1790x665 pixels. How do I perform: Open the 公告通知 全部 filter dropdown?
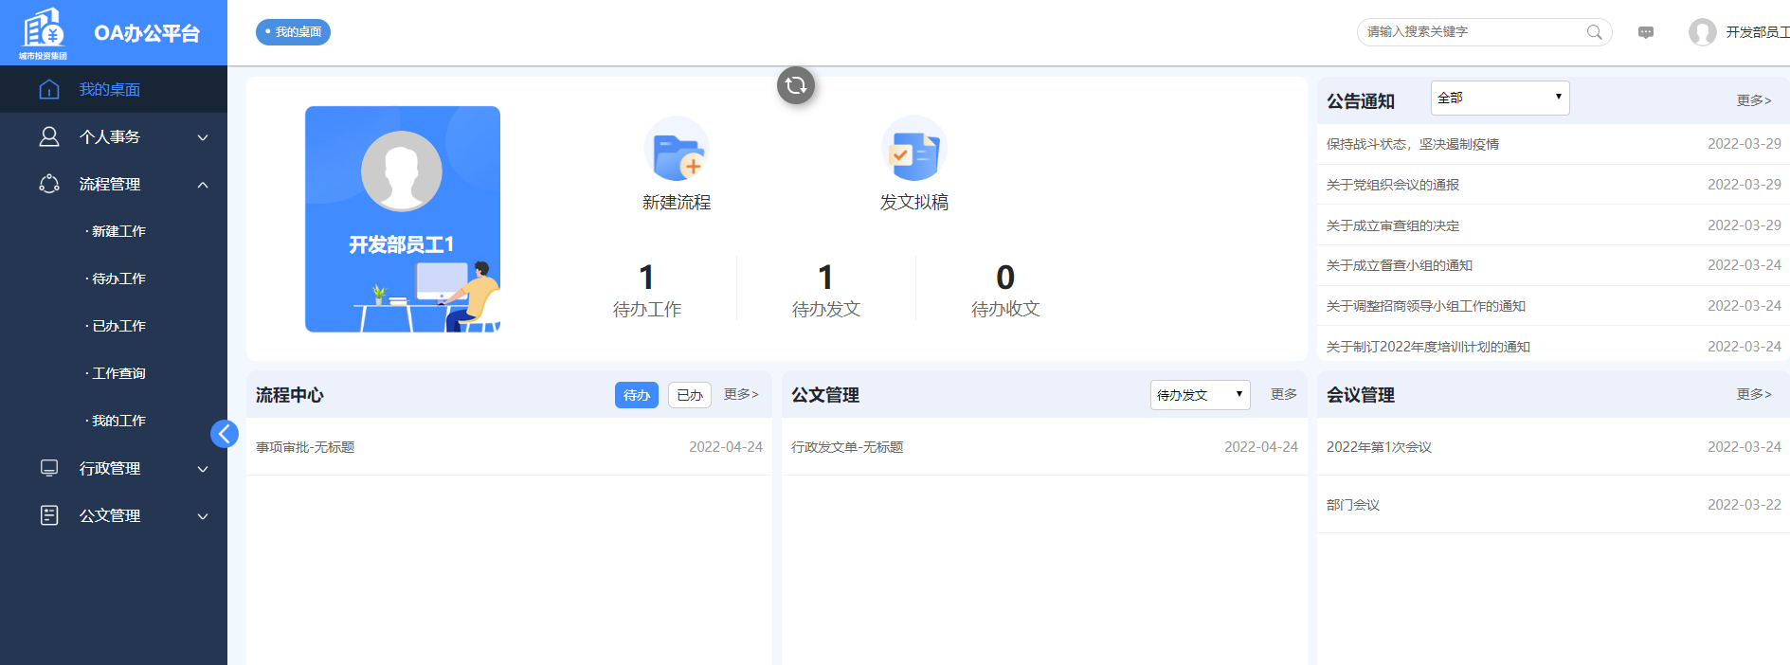pyautogui.click(x=1499, y=98)
